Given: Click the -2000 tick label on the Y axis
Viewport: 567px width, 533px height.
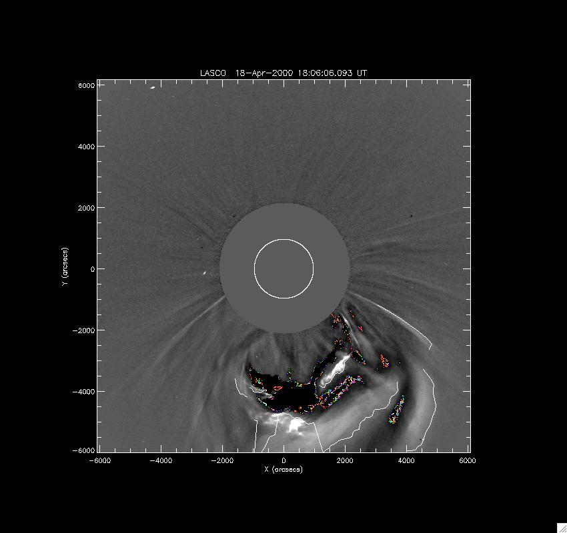Looking at the screenshot, I should point(83,330).
